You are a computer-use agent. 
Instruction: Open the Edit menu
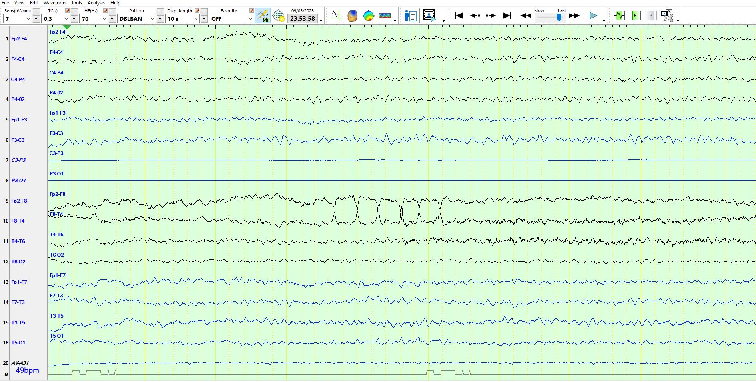pyautogui.click(x=34, y=3)
